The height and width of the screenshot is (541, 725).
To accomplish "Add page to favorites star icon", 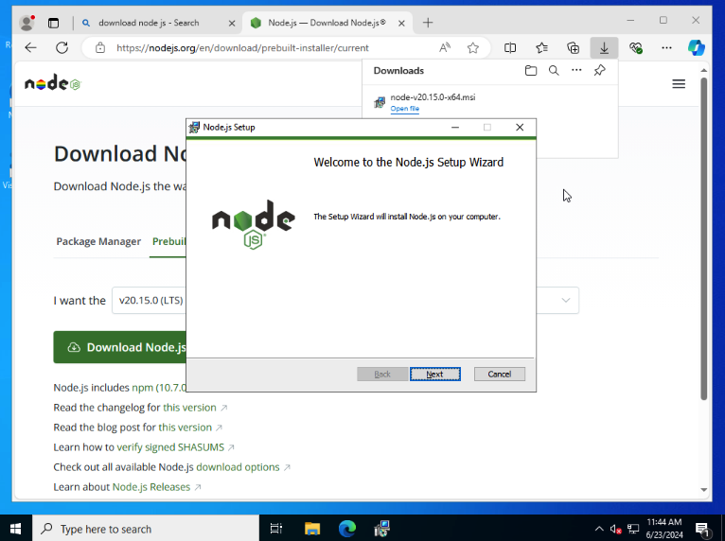I will pos(472,47).
